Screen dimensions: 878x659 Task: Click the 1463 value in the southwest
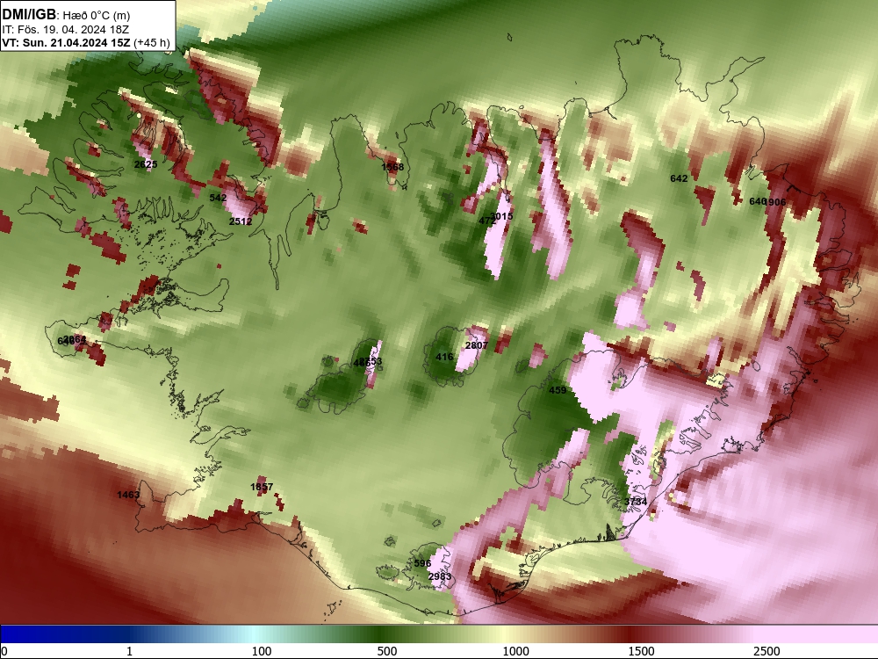click(x=128, y=495)
